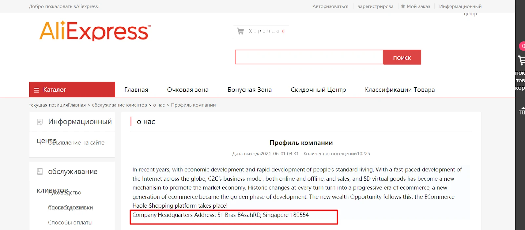Viewport: 525px width, 230px height.
Task: Click the floating cart icon on right edge
Action: tap(521, 60)
